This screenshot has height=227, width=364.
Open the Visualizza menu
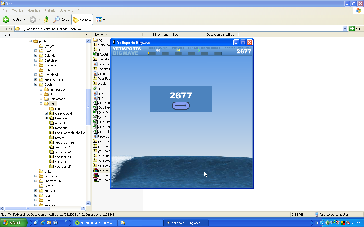(x=34, y=10)
